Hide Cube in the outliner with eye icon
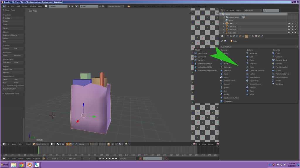This screenshot has width=300, height=168. click(289, 23)
